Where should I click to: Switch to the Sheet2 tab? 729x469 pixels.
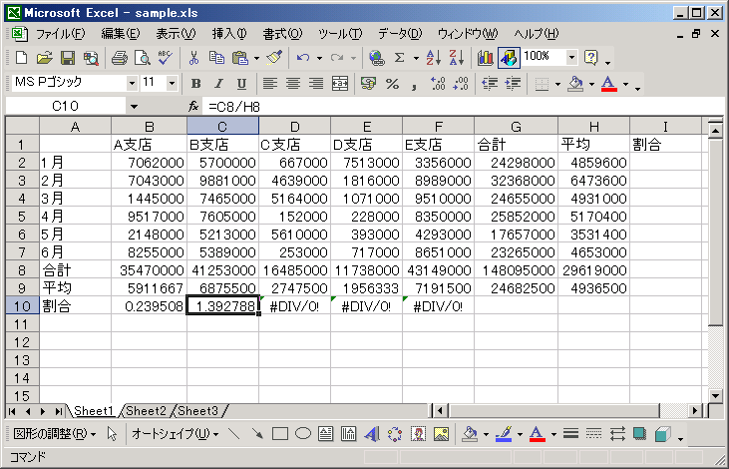point(146,411)
